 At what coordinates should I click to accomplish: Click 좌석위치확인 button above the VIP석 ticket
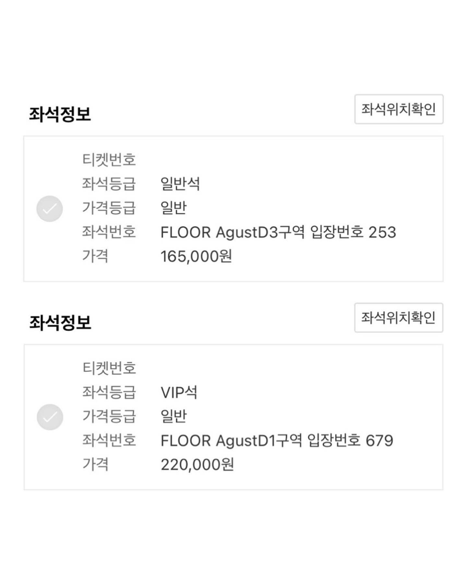[399, 318]
